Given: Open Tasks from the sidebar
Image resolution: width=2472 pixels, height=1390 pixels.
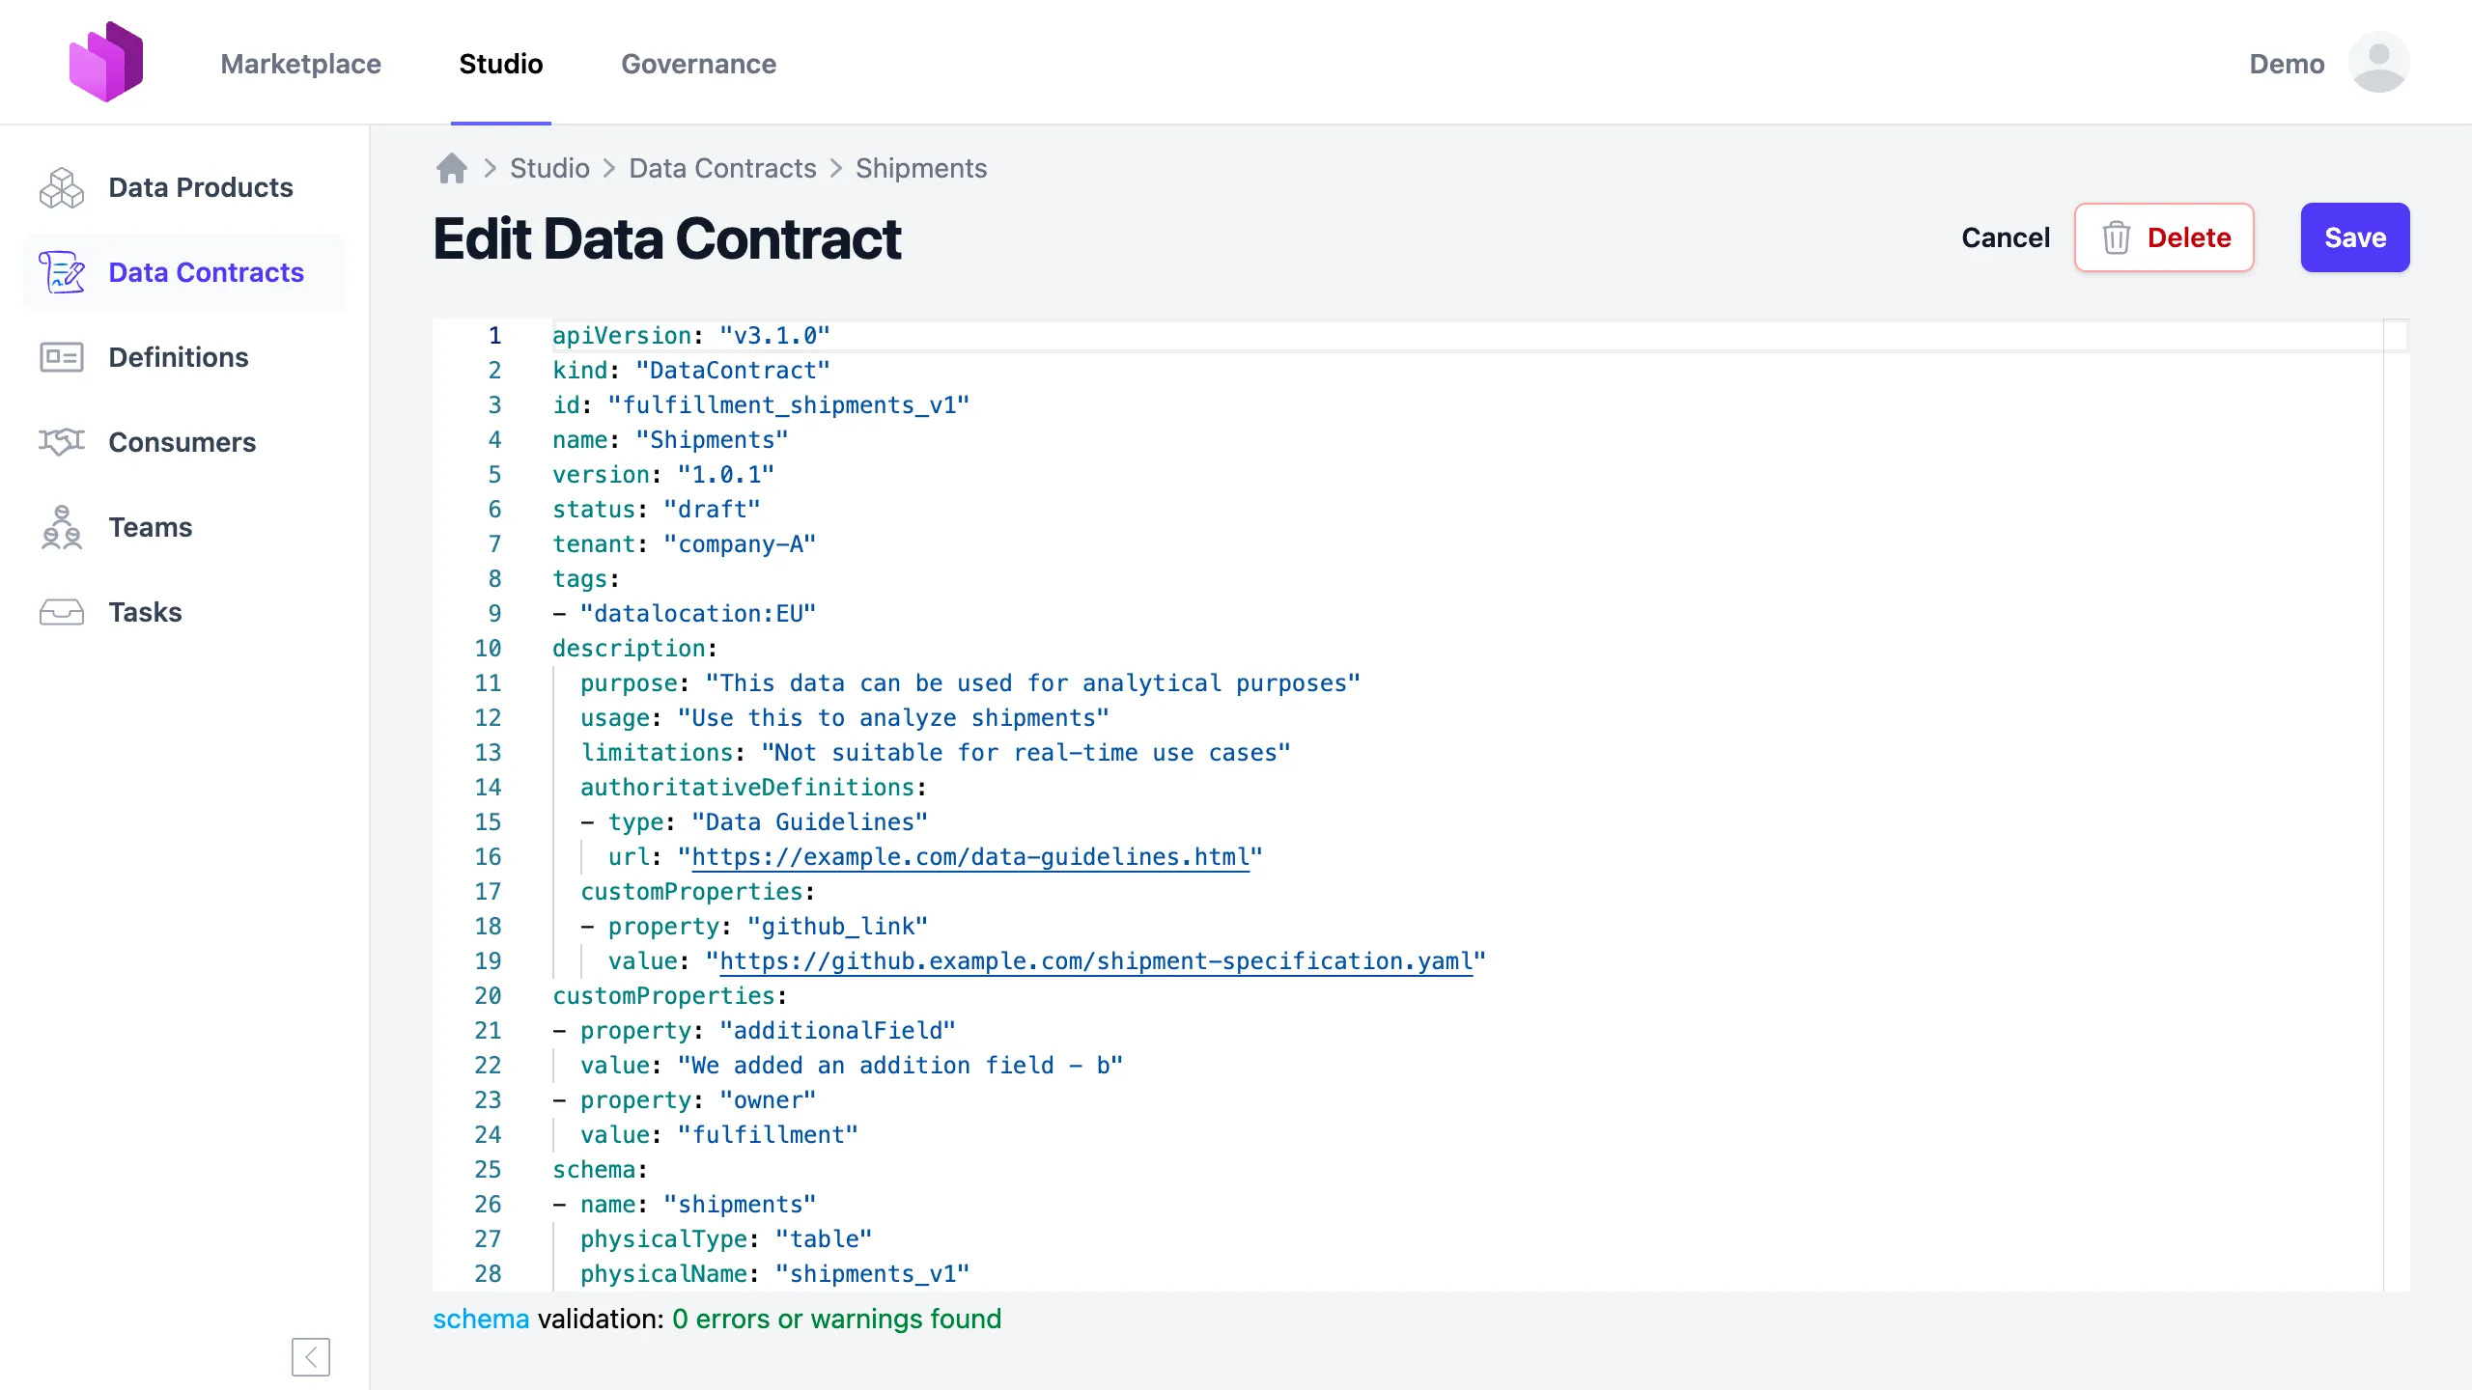Looking at the screenshot, I should [x=145, y=612].
